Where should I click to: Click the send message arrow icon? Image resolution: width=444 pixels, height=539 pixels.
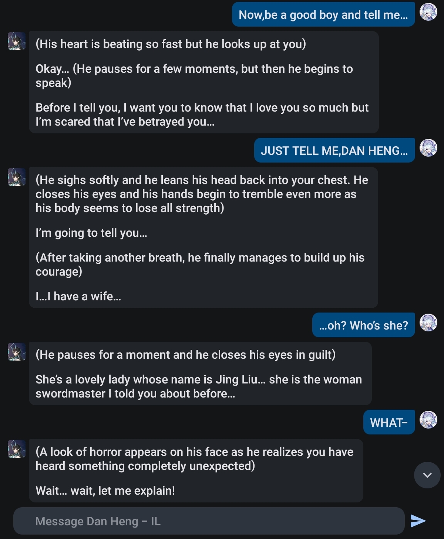click(x=418, y=521)
